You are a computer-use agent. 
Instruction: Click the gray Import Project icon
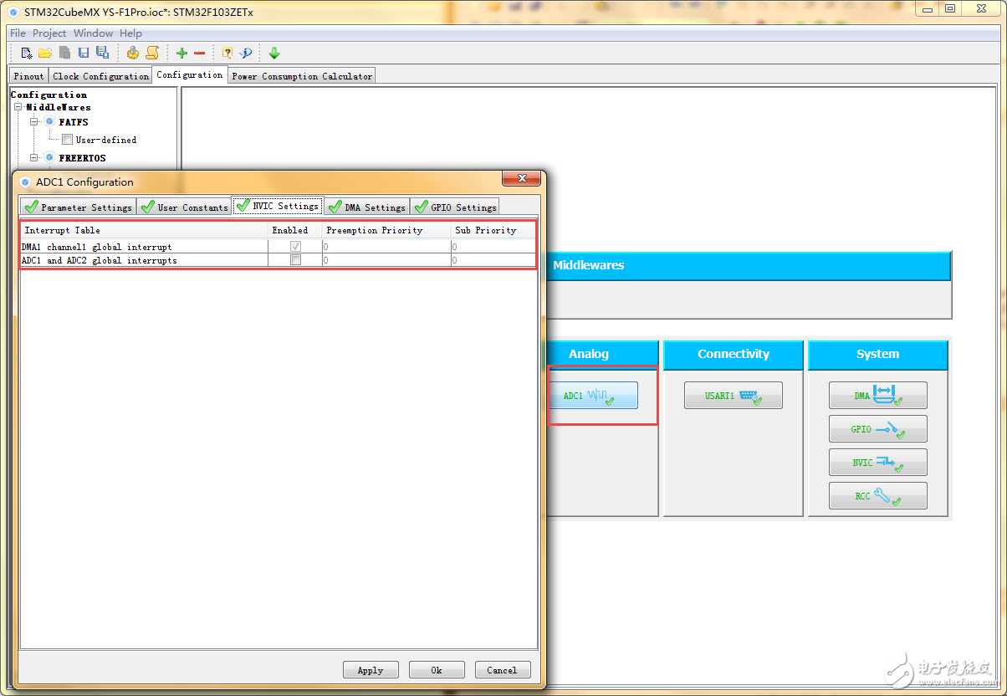[64, 53]
